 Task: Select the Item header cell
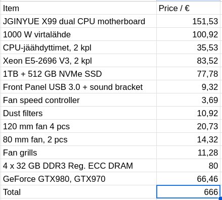(x=79, y=8)
